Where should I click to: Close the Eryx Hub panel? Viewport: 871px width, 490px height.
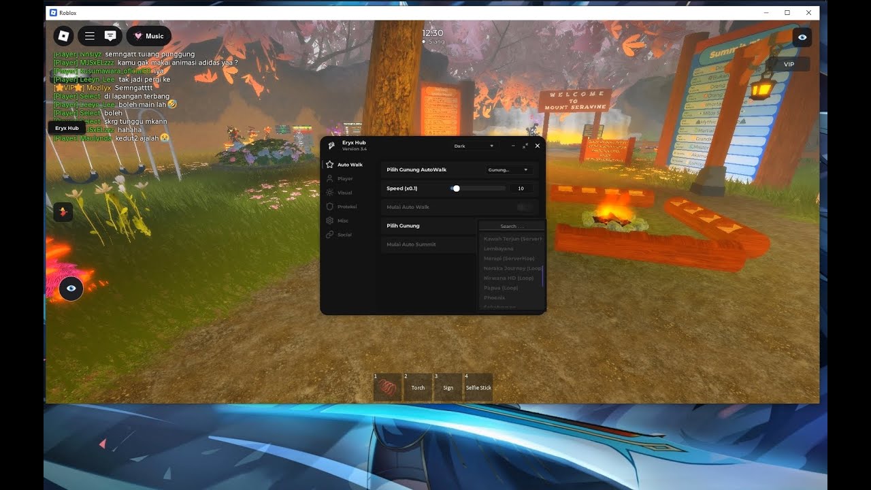point(538,146)
